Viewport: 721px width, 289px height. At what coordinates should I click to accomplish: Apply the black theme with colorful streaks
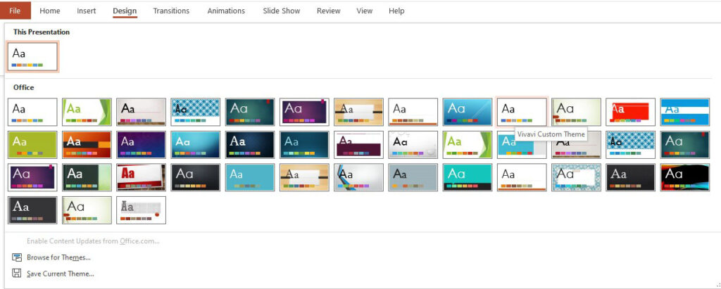click(684, 177)
